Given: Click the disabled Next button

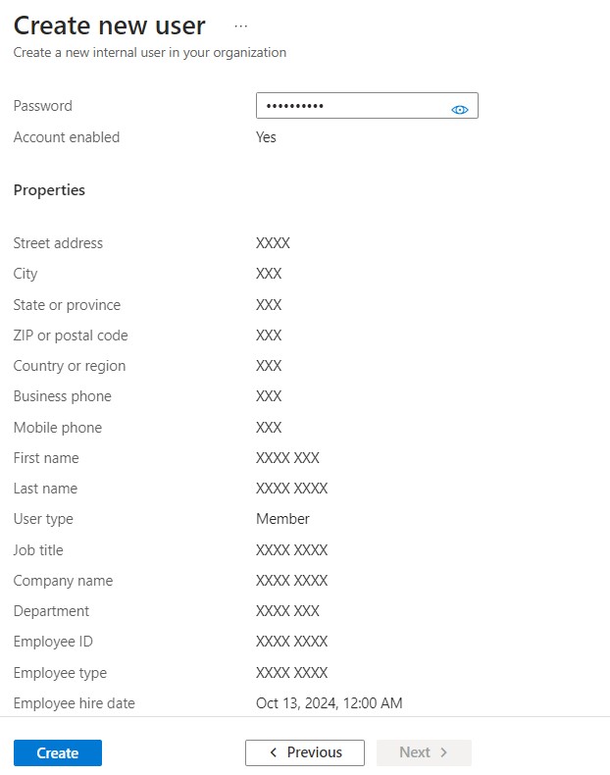Looking at the screenshot, I should 424,752.
